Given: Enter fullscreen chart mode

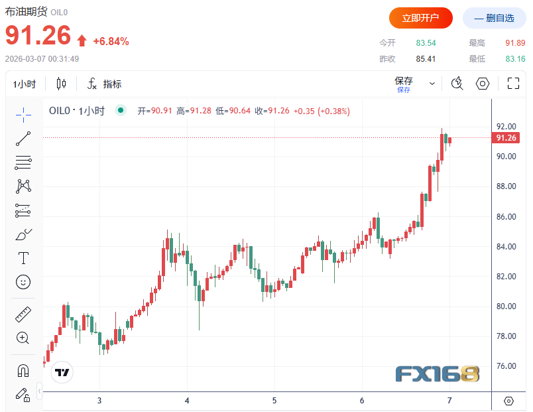Looking at the screenshot, I should [513, 84].
